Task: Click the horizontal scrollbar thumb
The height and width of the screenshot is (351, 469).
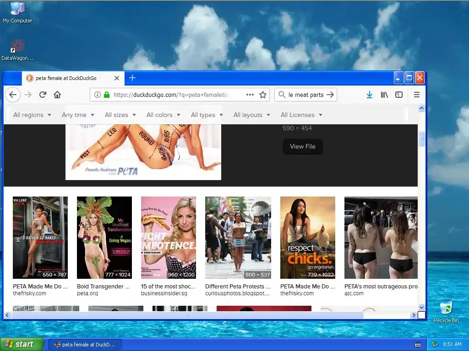Action: (187, 315)
